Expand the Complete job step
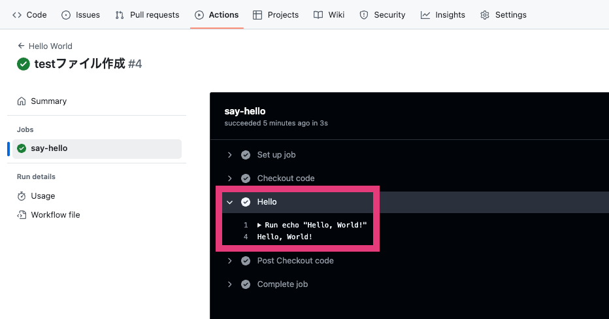The image size is (609, 319). click(230, 284)
